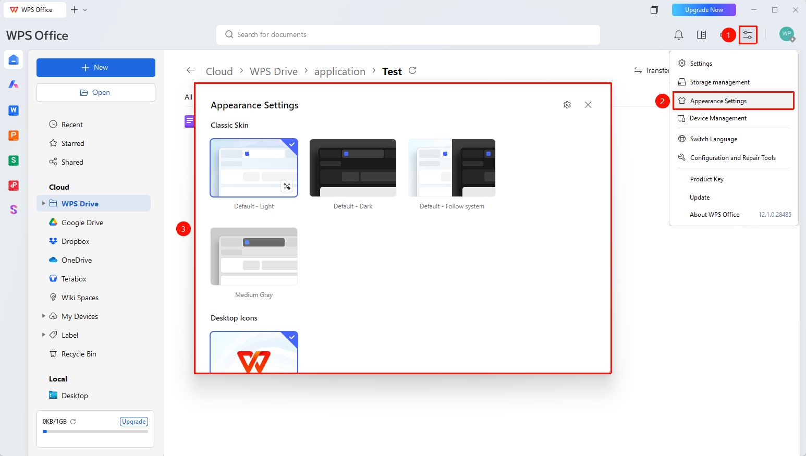The image size is (806, 456).
Task: Launch the Writer (W) app icon
Action: click(14, 110)
